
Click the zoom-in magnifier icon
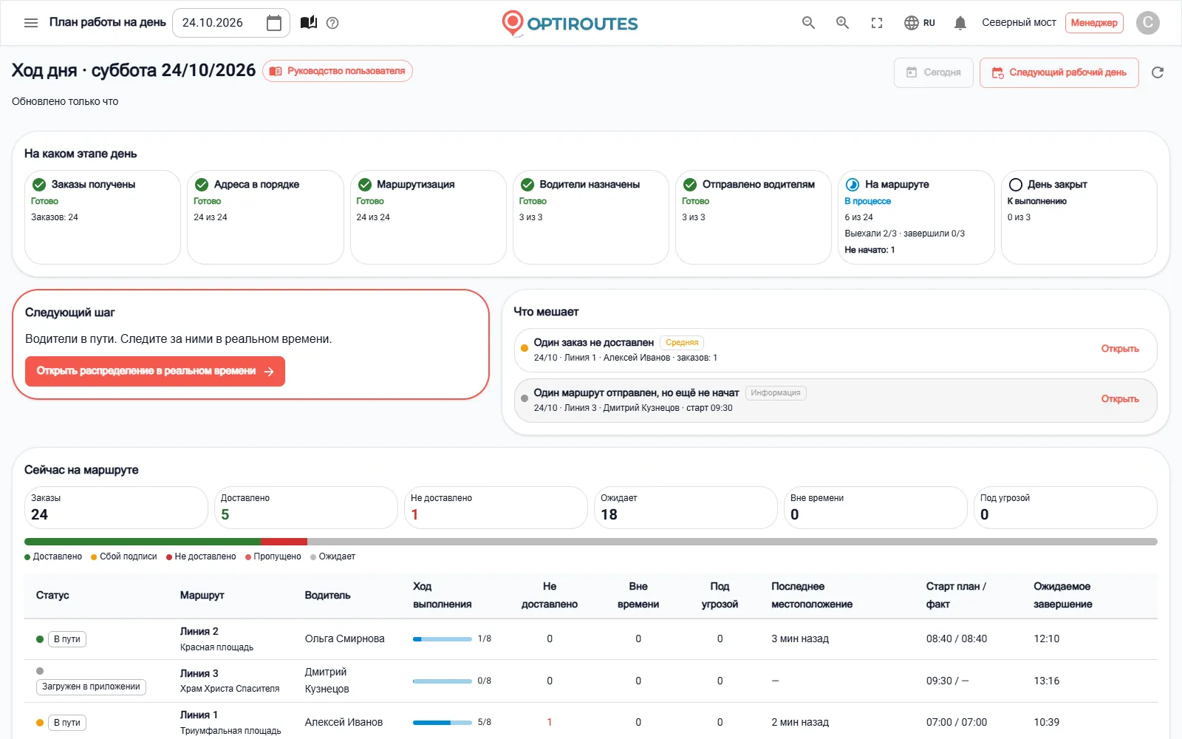click(x=842, y=23)
